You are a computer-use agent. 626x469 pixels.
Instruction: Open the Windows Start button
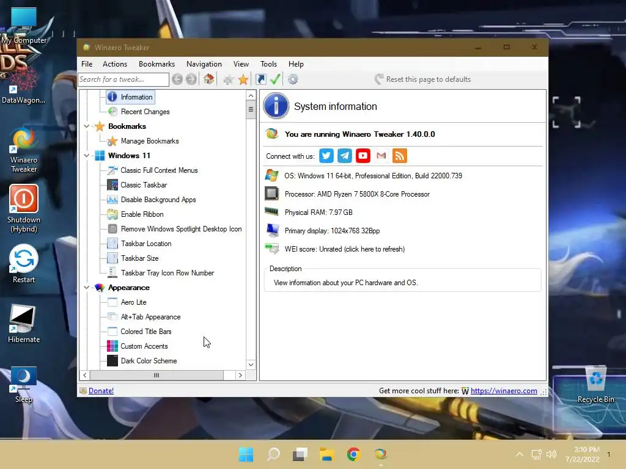tap(246, 454)
